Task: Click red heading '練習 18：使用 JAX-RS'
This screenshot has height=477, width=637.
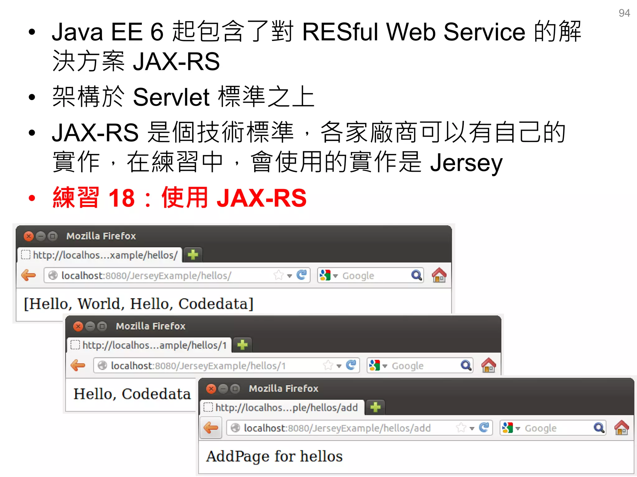Action: tap(179, 198)
